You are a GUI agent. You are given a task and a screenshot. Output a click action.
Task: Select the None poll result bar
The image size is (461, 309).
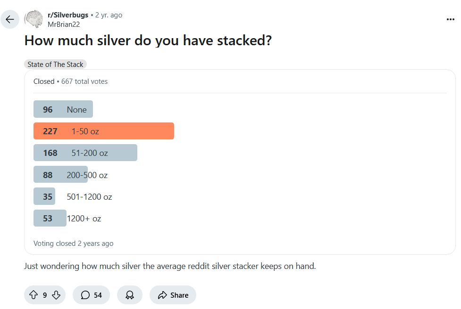(63, 109)
